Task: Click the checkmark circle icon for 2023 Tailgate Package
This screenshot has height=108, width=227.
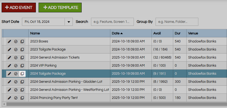Action: tap(16, 49)
